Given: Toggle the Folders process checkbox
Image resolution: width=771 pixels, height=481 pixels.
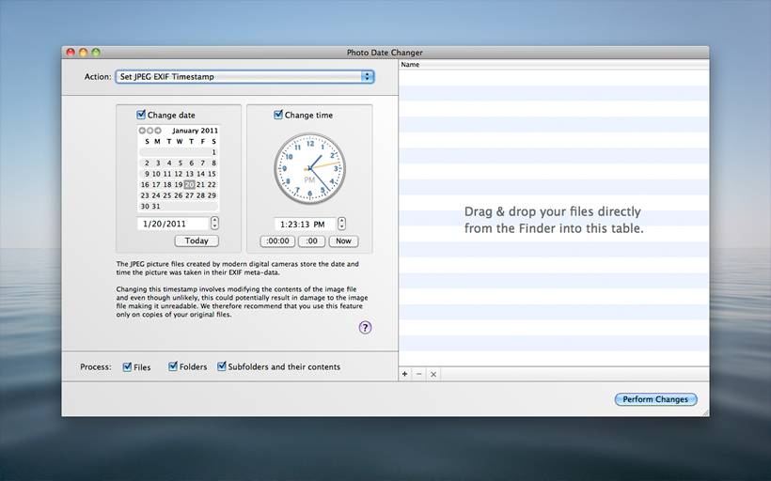Looking at the screenshot, I should coord(173,366).
